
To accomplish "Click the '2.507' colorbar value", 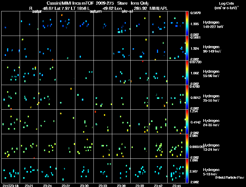I will [x=193, y=171].
